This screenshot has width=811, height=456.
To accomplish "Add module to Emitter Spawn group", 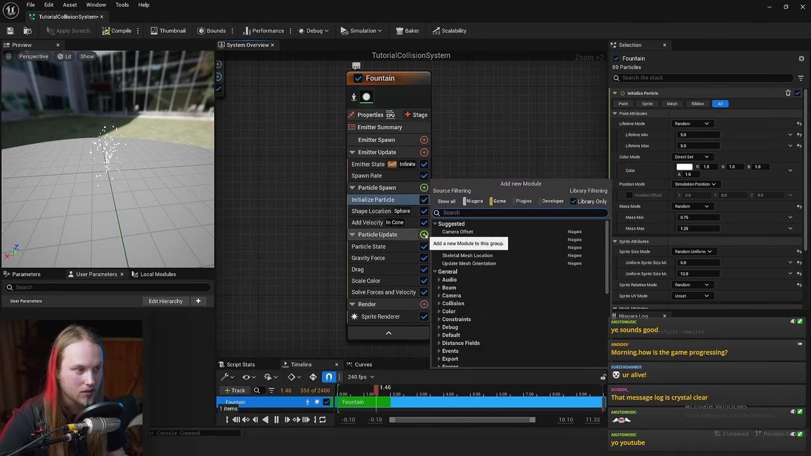I will coord(424,140).
